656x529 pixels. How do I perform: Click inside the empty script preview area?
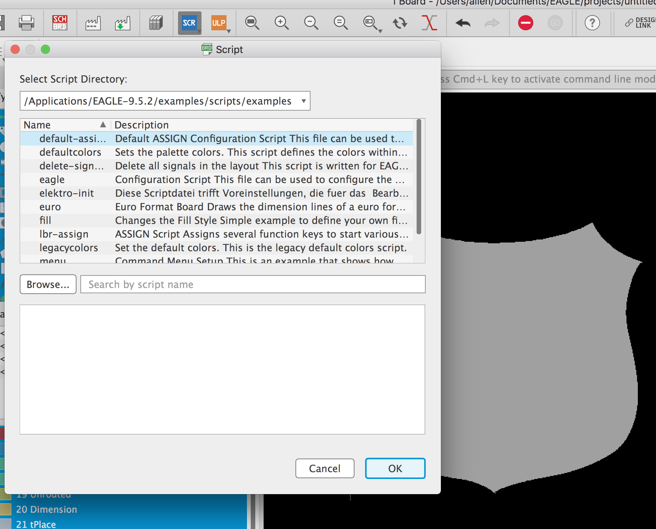point(222,369)
